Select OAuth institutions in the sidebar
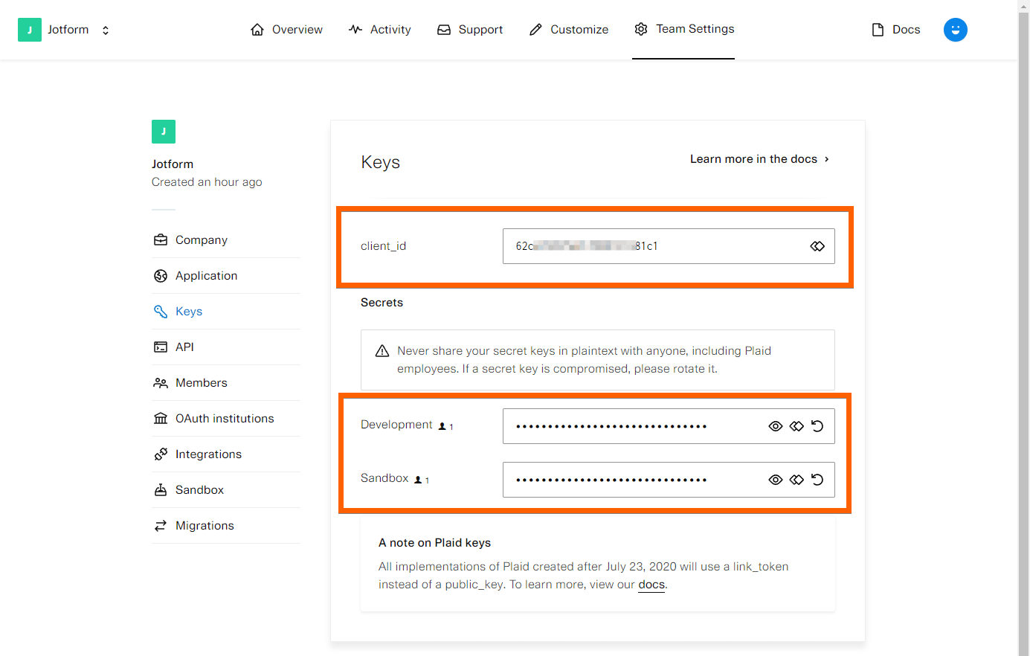This screenshot has height=656, width=1030. 225,419
